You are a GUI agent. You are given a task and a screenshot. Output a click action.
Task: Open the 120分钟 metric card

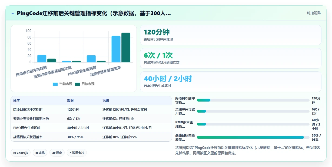[231, 35]
